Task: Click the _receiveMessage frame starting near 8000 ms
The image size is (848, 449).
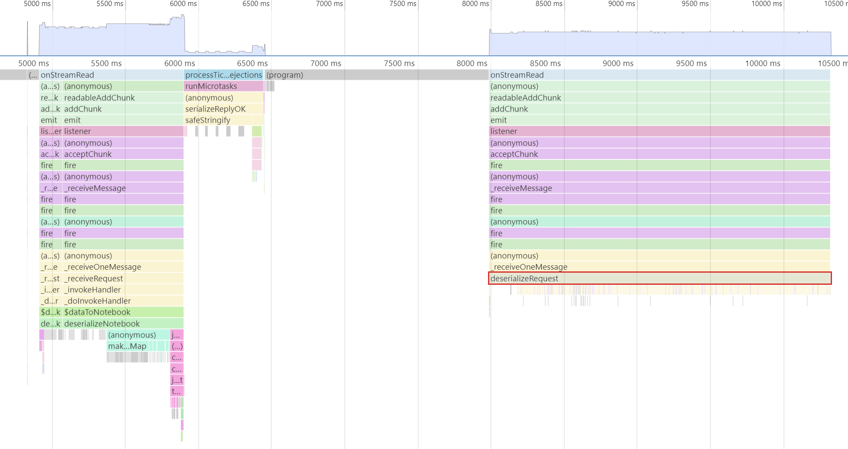Action: [660, 188]
